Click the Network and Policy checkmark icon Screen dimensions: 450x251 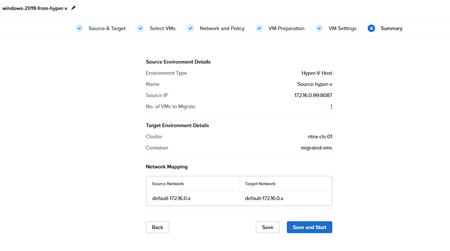[190, 28]
